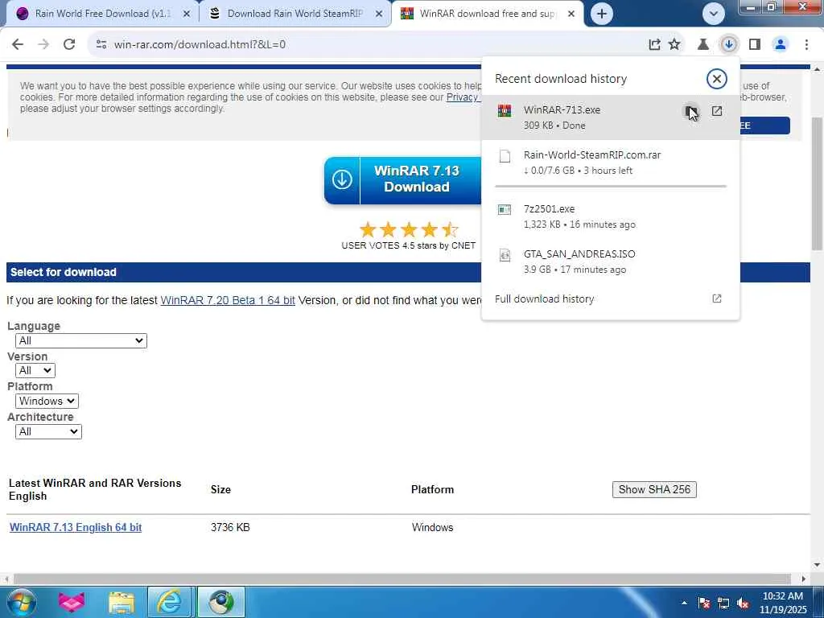
Task: Click the Action Center flag tray icon
Action: tap(704, 603)
